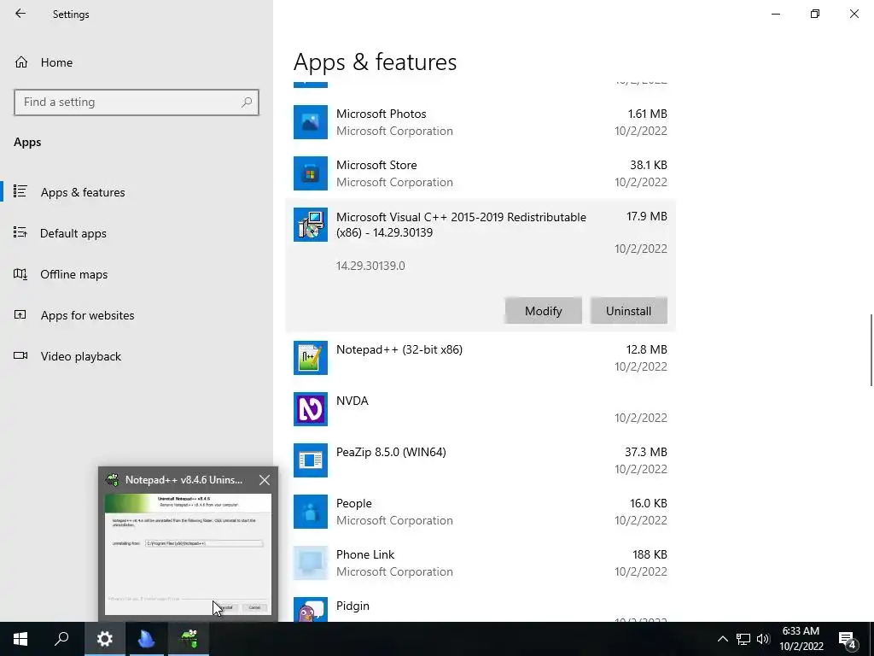The height and width of the screenshot is (656, 874).
Task: Click the Microsoft Photos app icon
Action: pyautogui.click(x=311, y=122)
